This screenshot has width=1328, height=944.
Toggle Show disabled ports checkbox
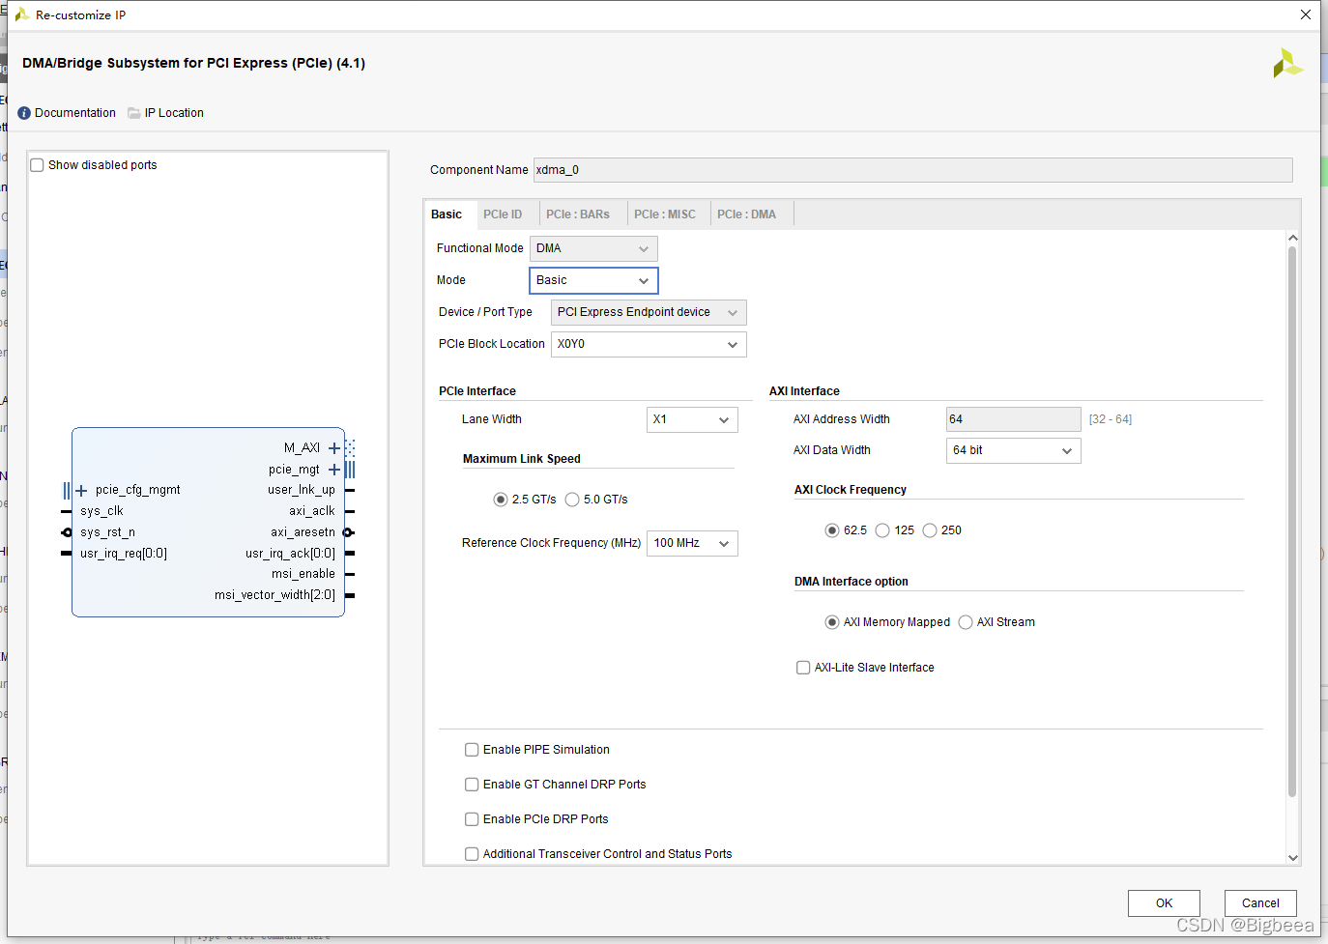pyautogui.click(x=38, y=165)
